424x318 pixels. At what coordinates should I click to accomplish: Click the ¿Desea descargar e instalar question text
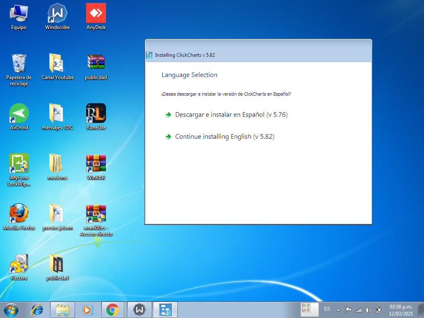226,94
